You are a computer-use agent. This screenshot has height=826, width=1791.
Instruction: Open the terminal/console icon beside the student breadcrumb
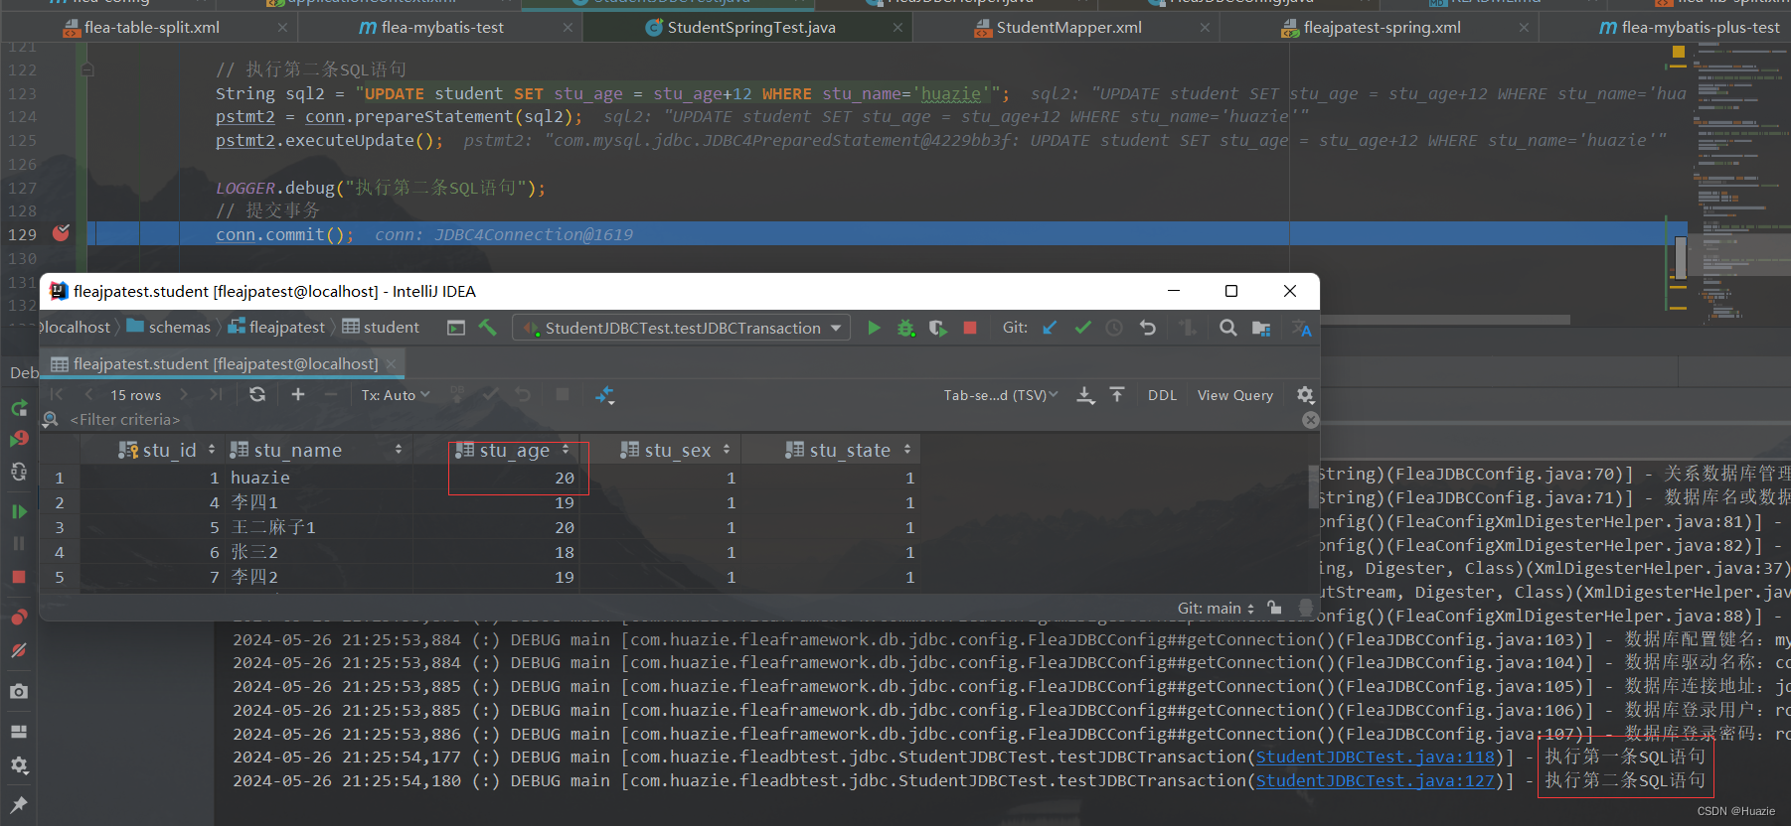[456, 328]
